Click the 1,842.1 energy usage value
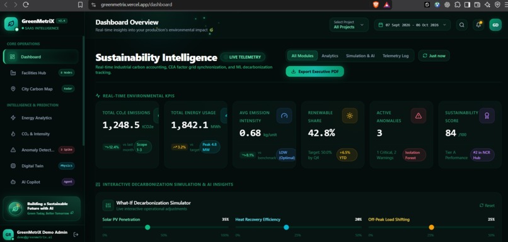 (190, 125)
